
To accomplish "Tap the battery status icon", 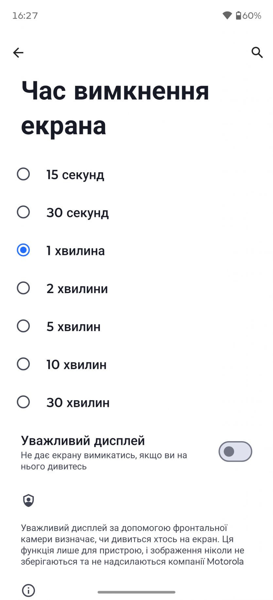I will (x=238, y=15).
